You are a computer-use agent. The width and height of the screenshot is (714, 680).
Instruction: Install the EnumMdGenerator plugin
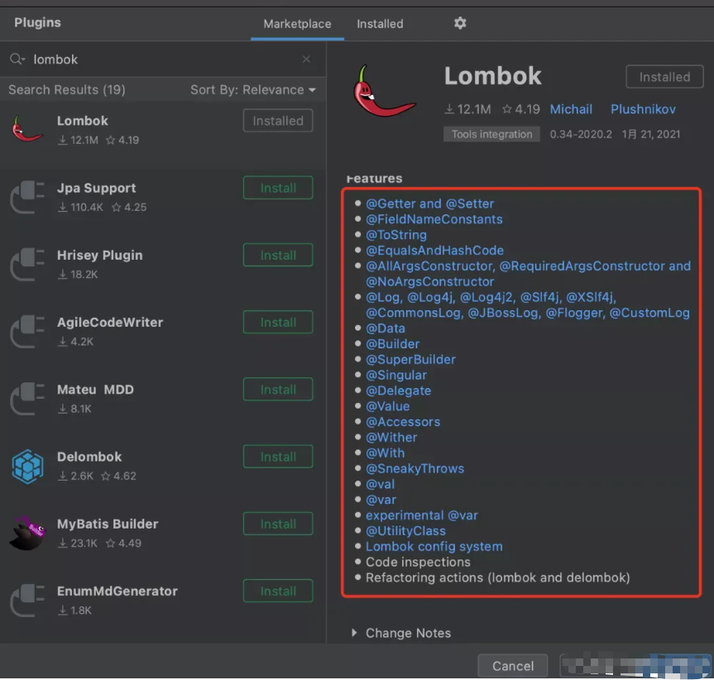click(x=278, y=591)
